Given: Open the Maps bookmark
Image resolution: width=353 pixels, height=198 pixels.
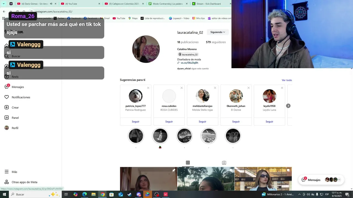Looking at the screenshot, I should [133, 18].
